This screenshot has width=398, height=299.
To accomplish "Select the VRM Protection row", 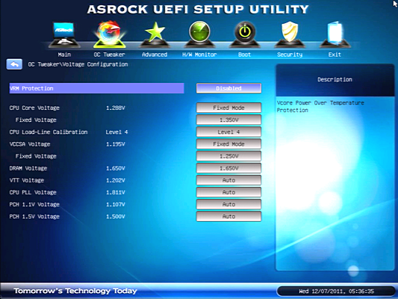I will 97,88.
